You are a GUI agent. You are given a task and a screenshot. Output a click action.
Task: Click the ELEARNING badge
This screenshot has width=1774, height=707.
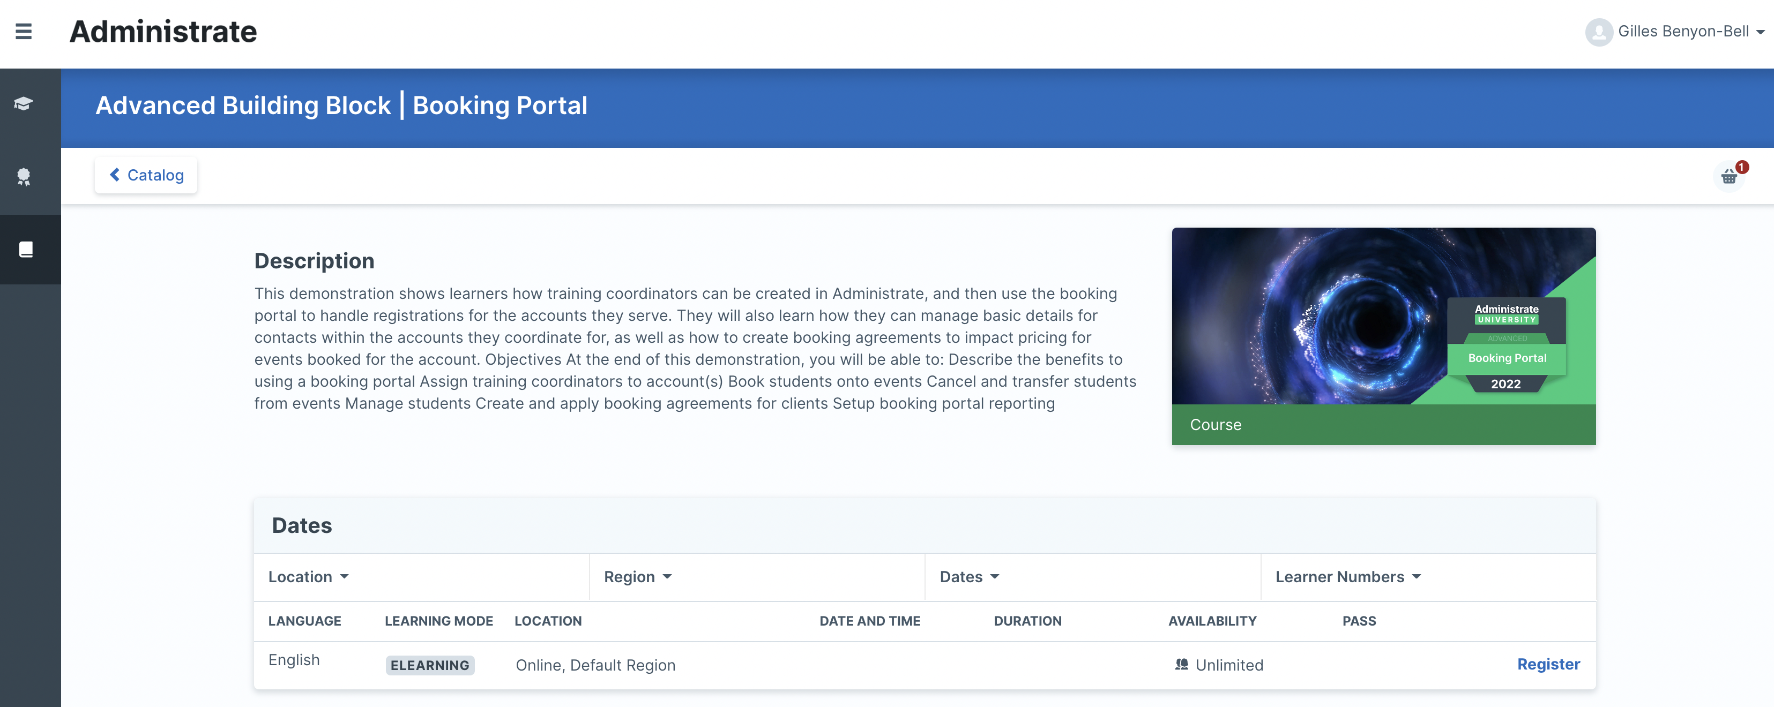430,665
